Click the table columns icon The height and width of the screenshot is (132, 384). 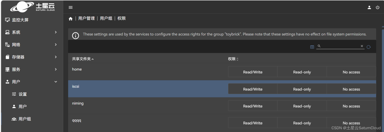(x=312, y=47)
